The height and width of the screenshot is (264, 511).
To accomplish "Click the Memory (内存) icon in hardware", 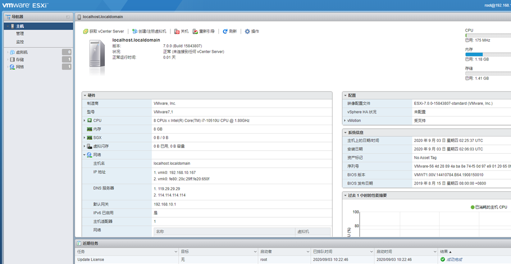I will pos(89,129).
